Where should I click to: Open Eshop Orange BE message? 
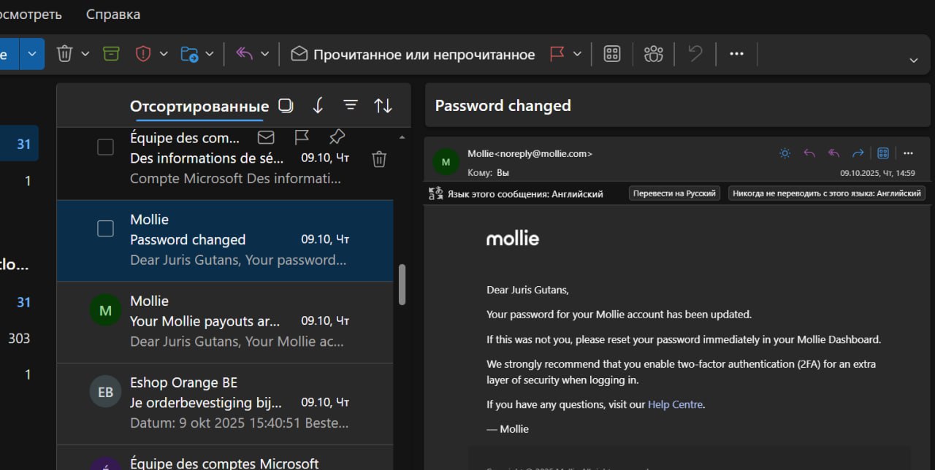225,404
